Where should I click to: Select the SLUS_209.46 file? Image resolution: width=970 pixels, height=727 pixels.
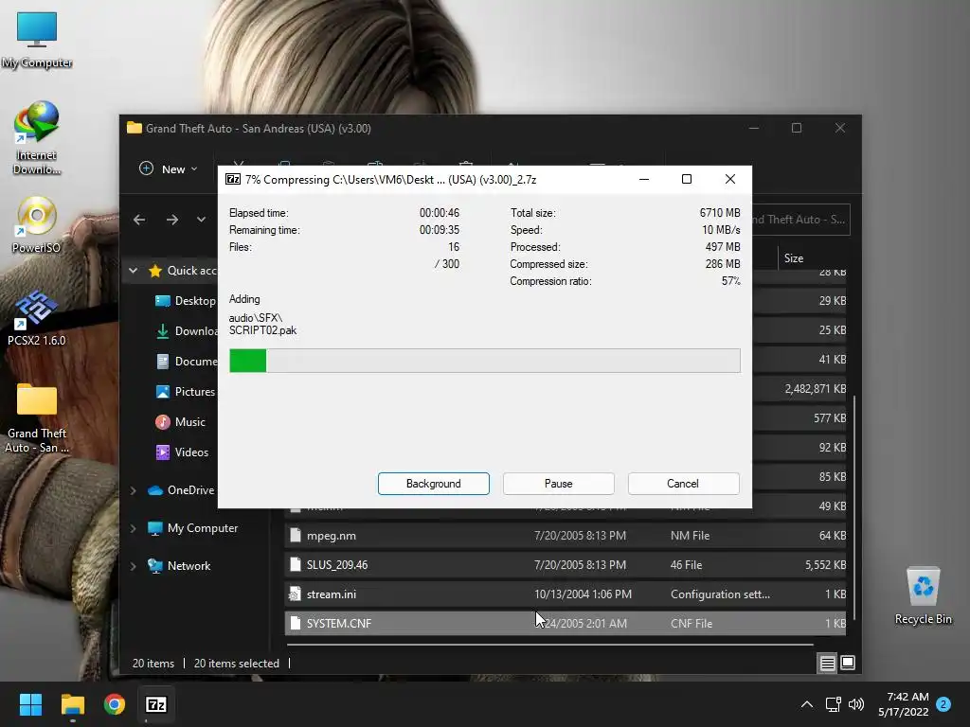565,564
